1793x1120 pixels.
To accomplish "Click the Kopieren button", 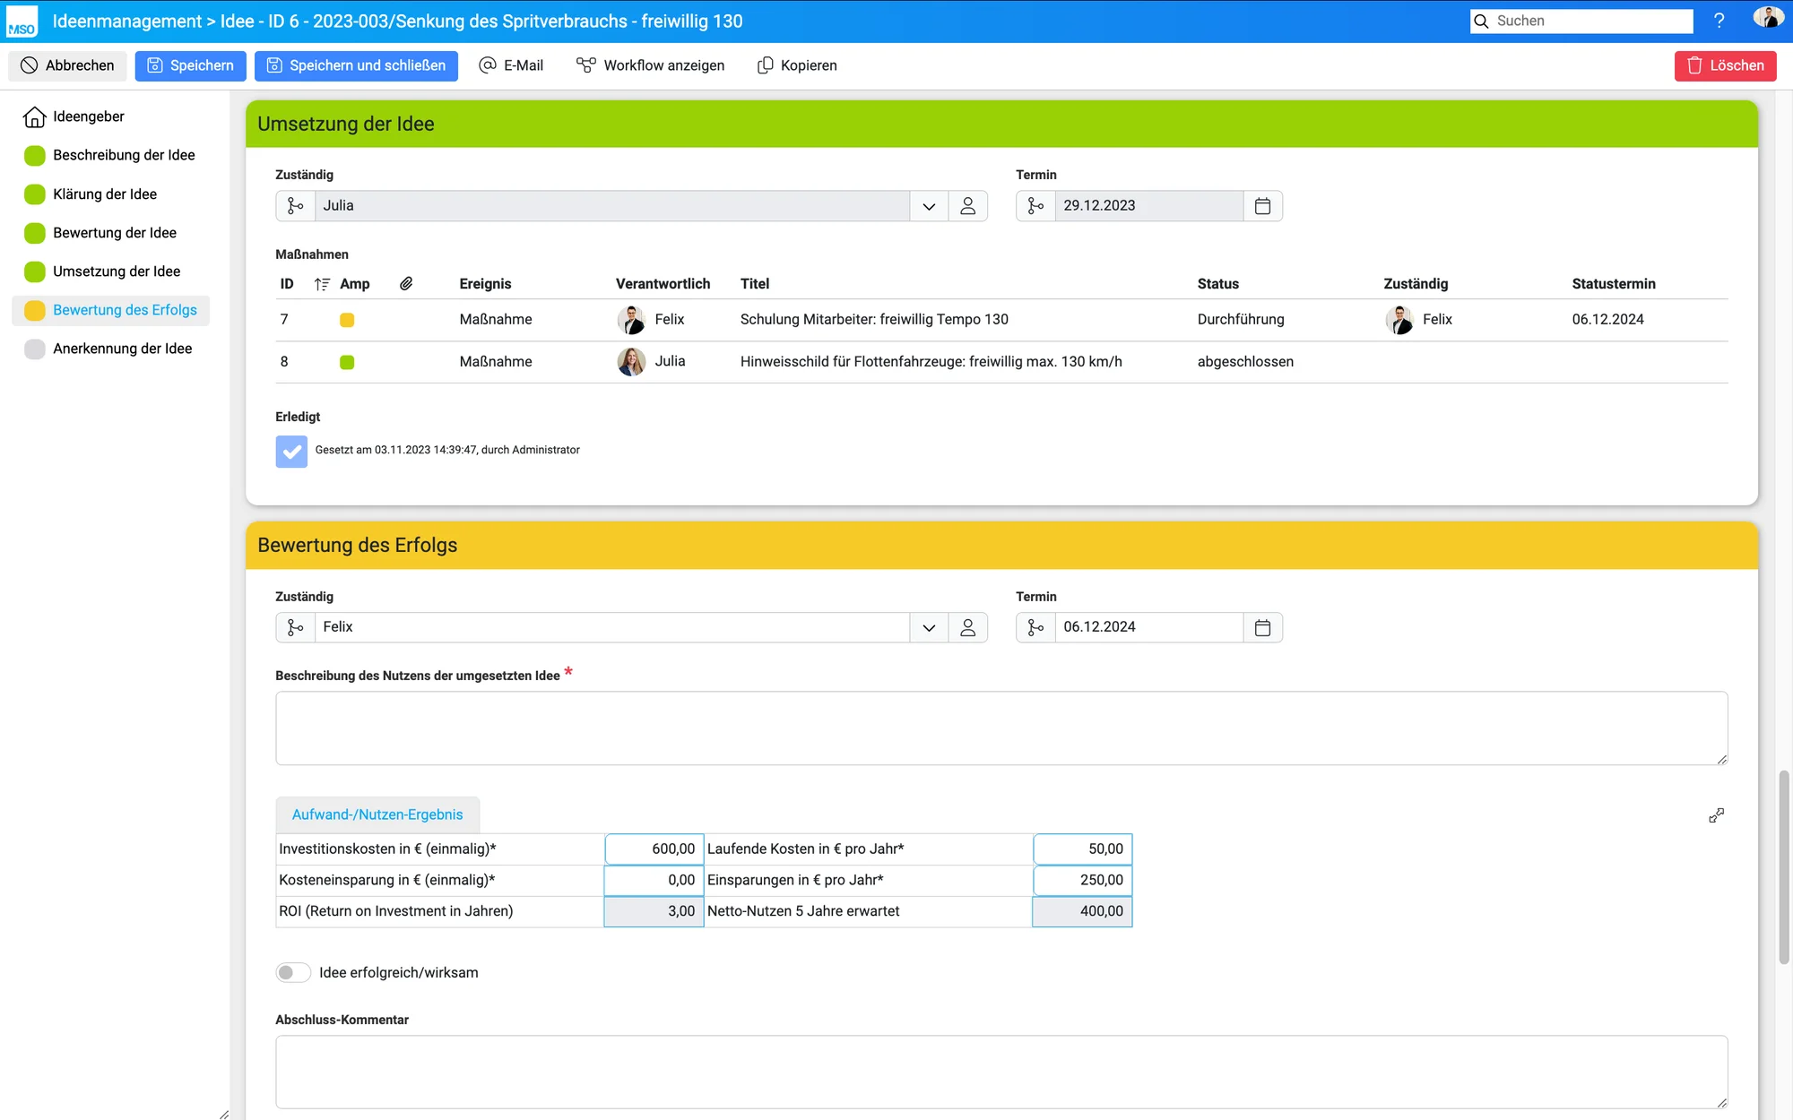I will pyautogui.click(x=797, y=65).
